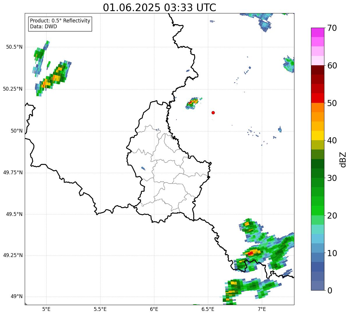Click the colorbar tick label 40
350x315 pixels.
tap(332, 140)
